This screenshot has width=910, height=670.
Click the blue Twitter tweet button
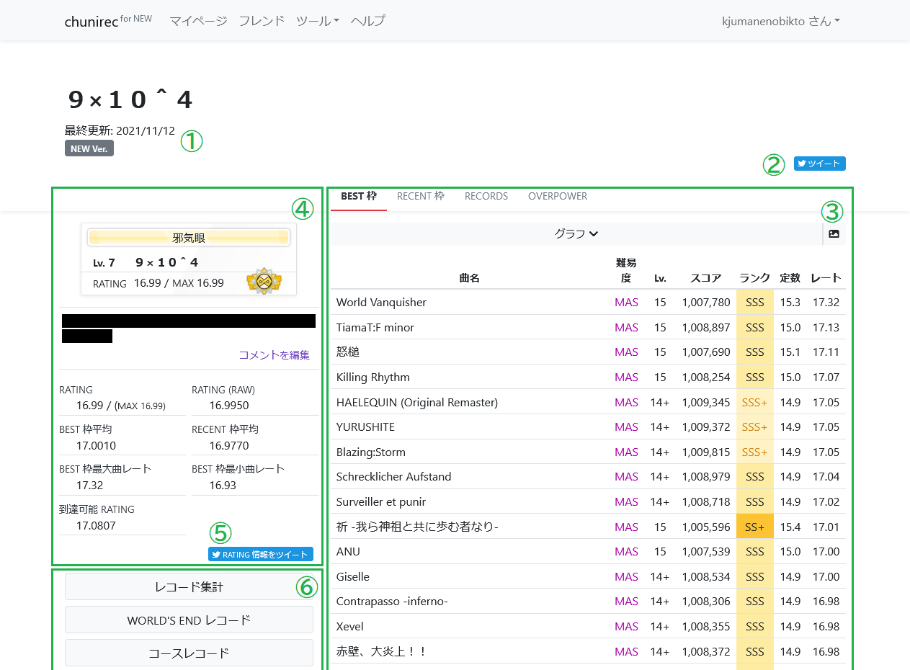tap(819, 164)
